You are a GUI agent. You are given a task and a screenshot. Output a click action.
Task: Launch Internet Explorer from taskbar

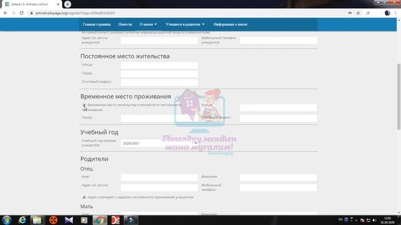(23, 220)
